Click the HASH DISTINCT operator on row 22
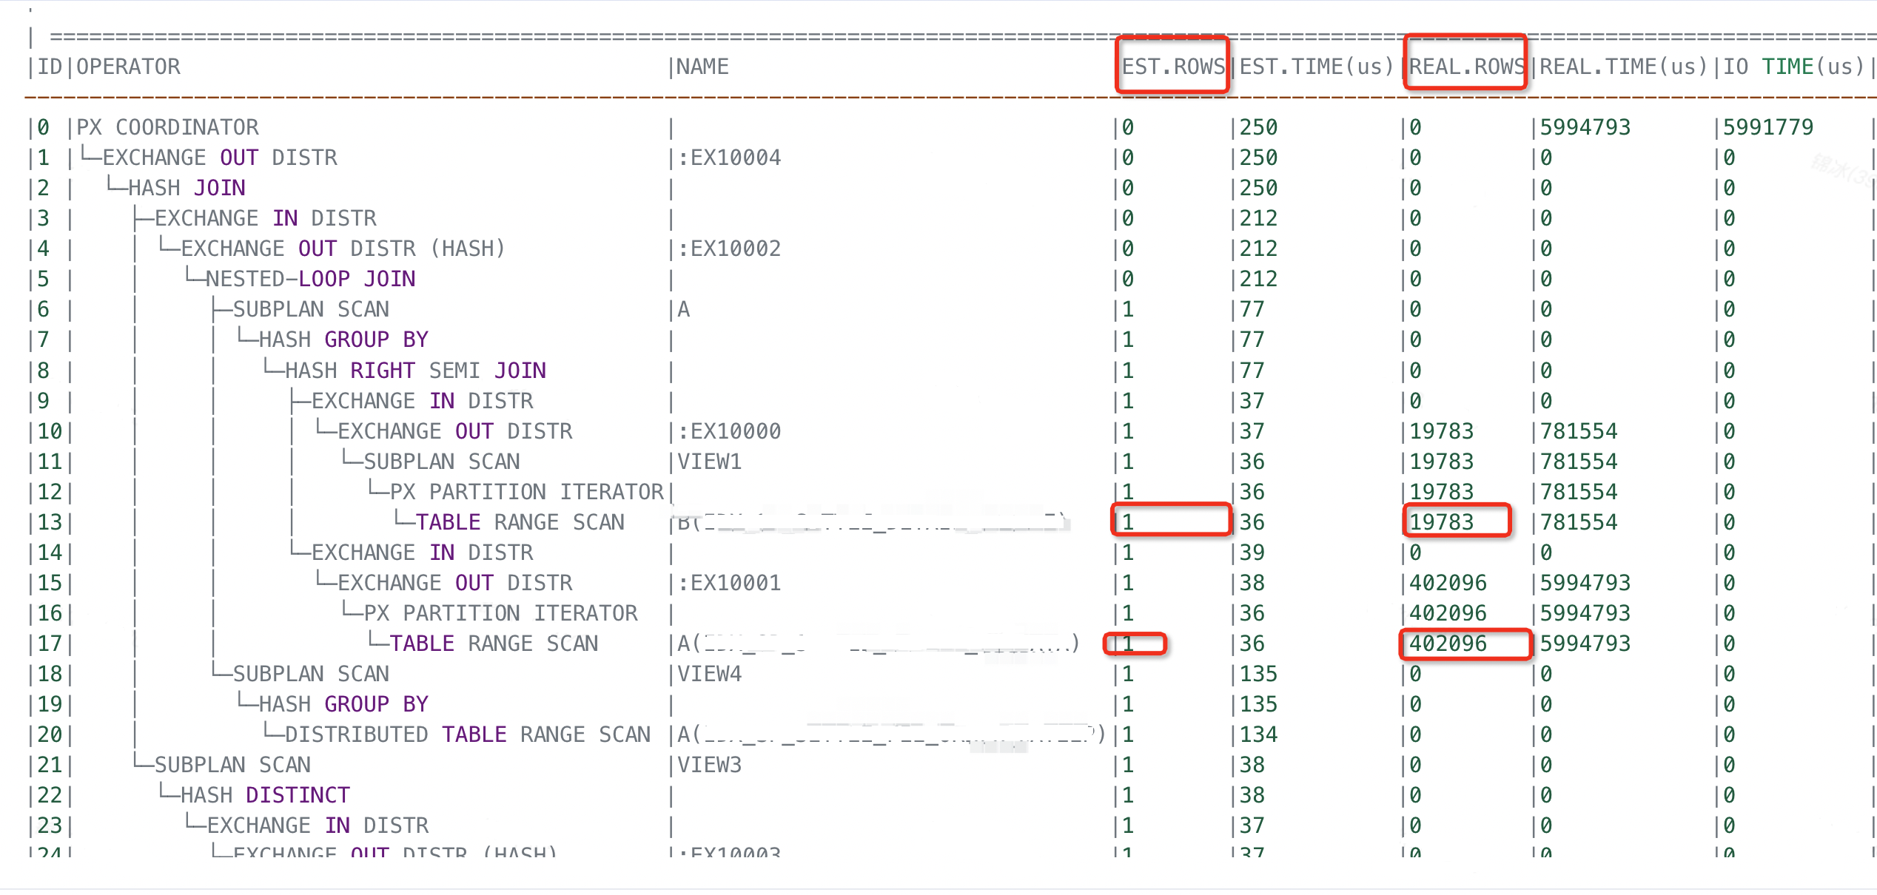 [263, 794]
